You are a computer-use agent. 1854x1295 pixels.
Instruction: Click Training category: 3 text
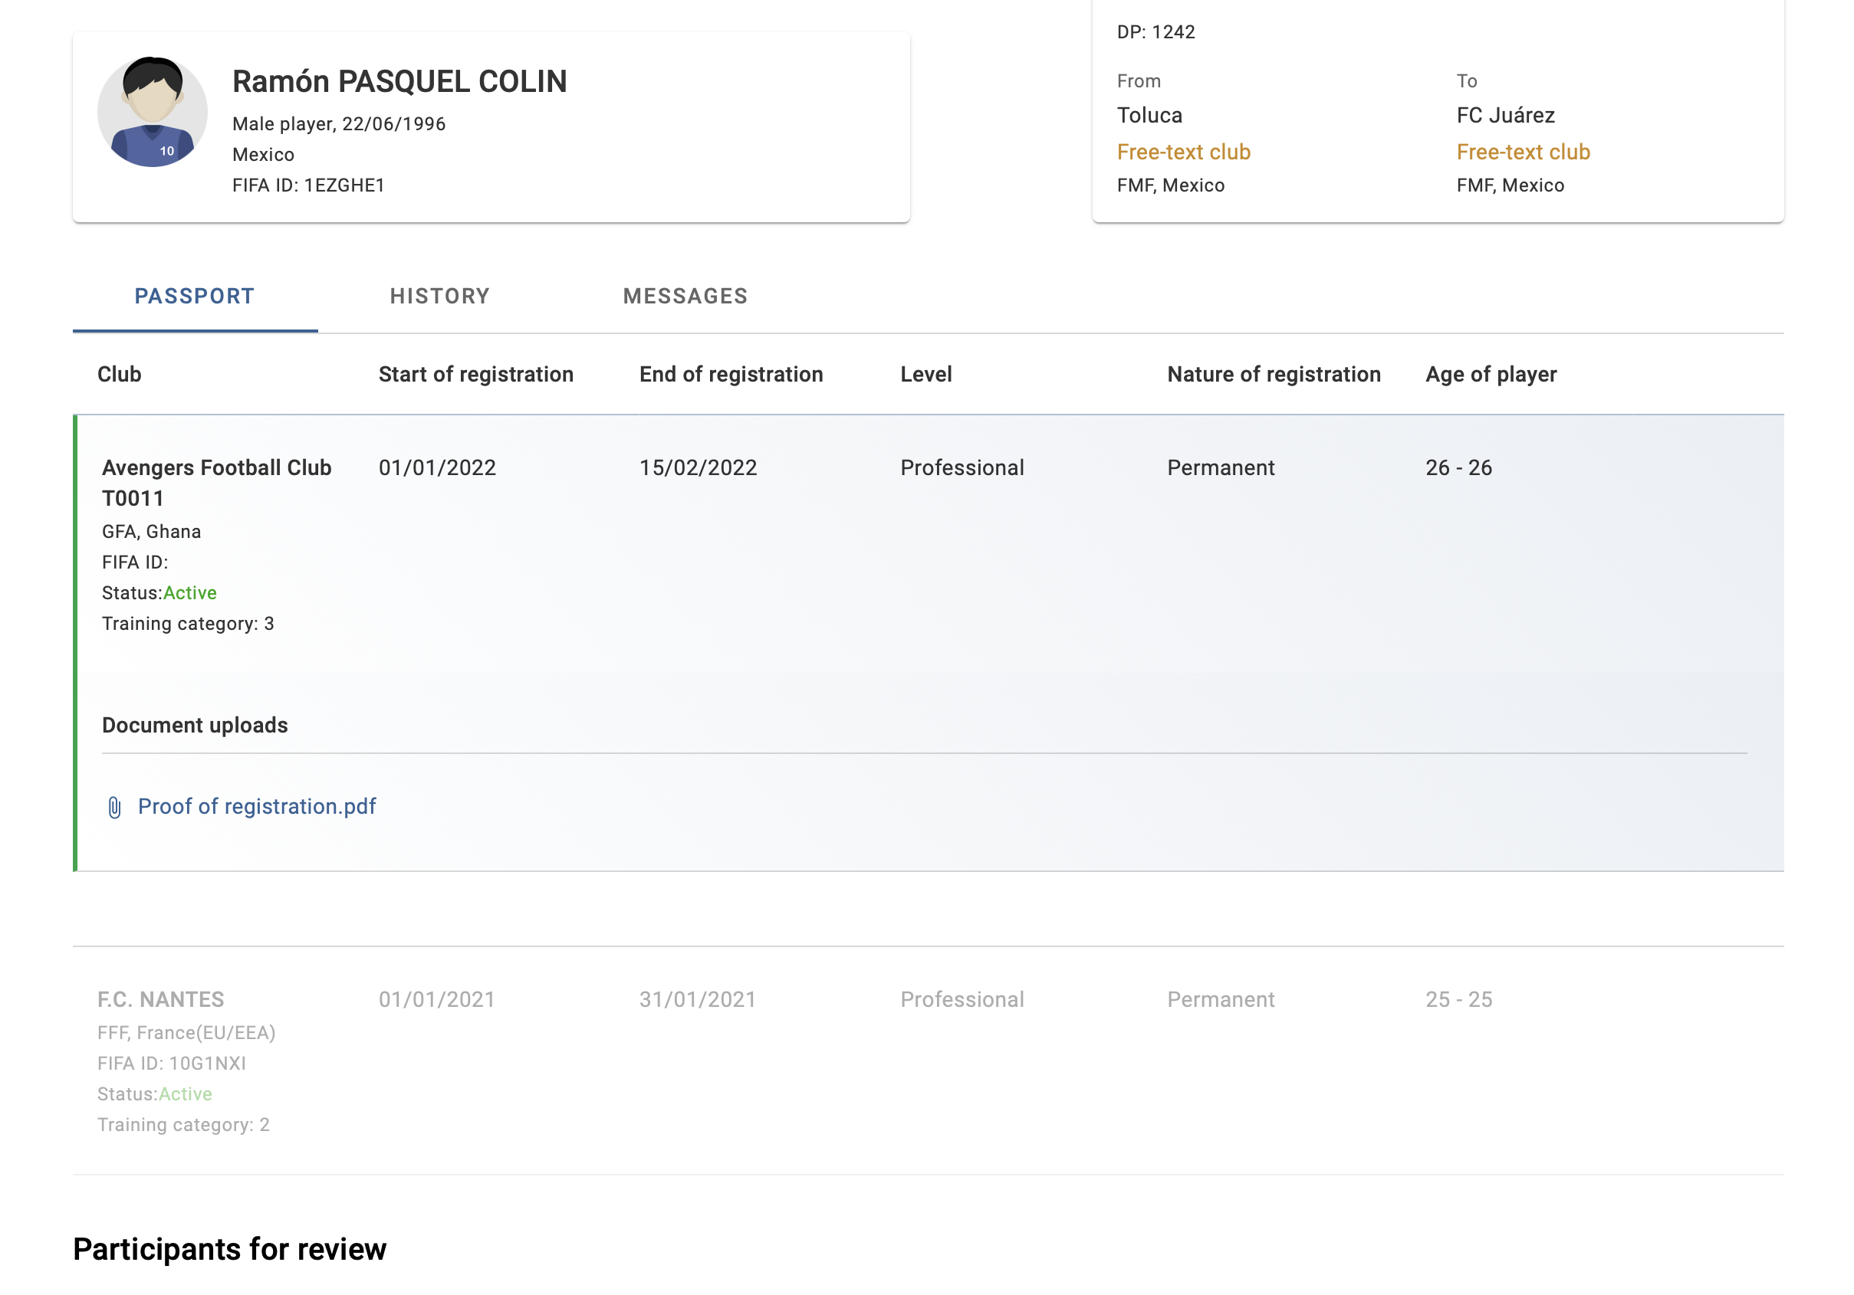(x=188, y=624)
